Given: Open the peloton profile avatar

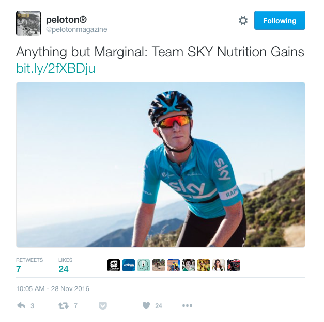Looking at the screenshot, I should 28,23.
